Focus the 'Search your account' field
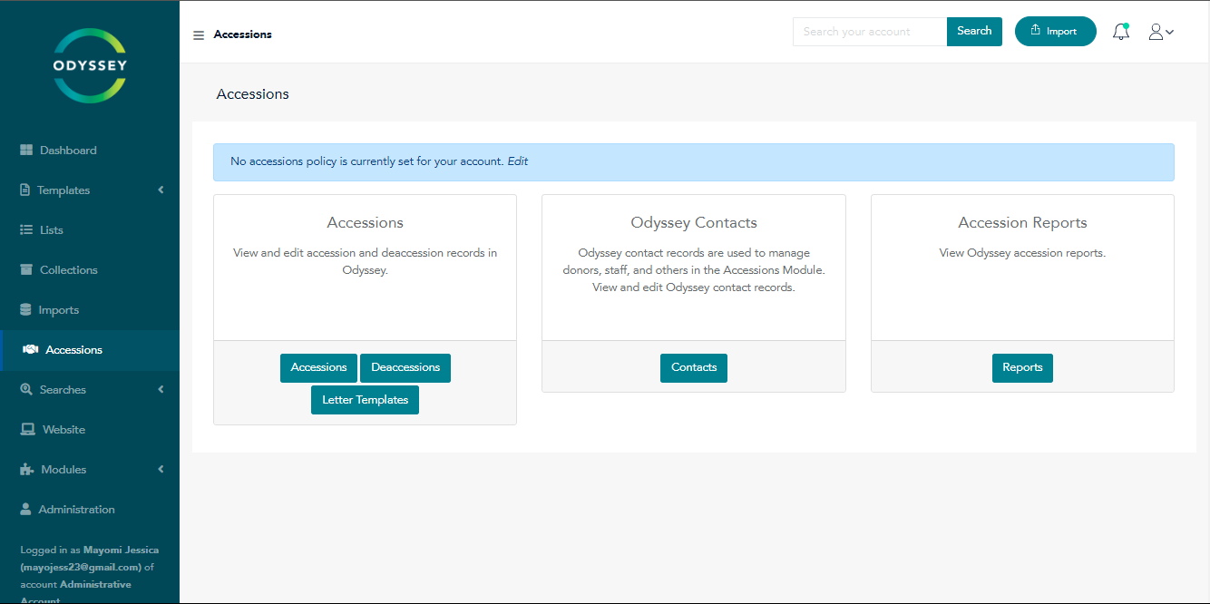This screenshot has height=604, width=1210. (870, 32)
